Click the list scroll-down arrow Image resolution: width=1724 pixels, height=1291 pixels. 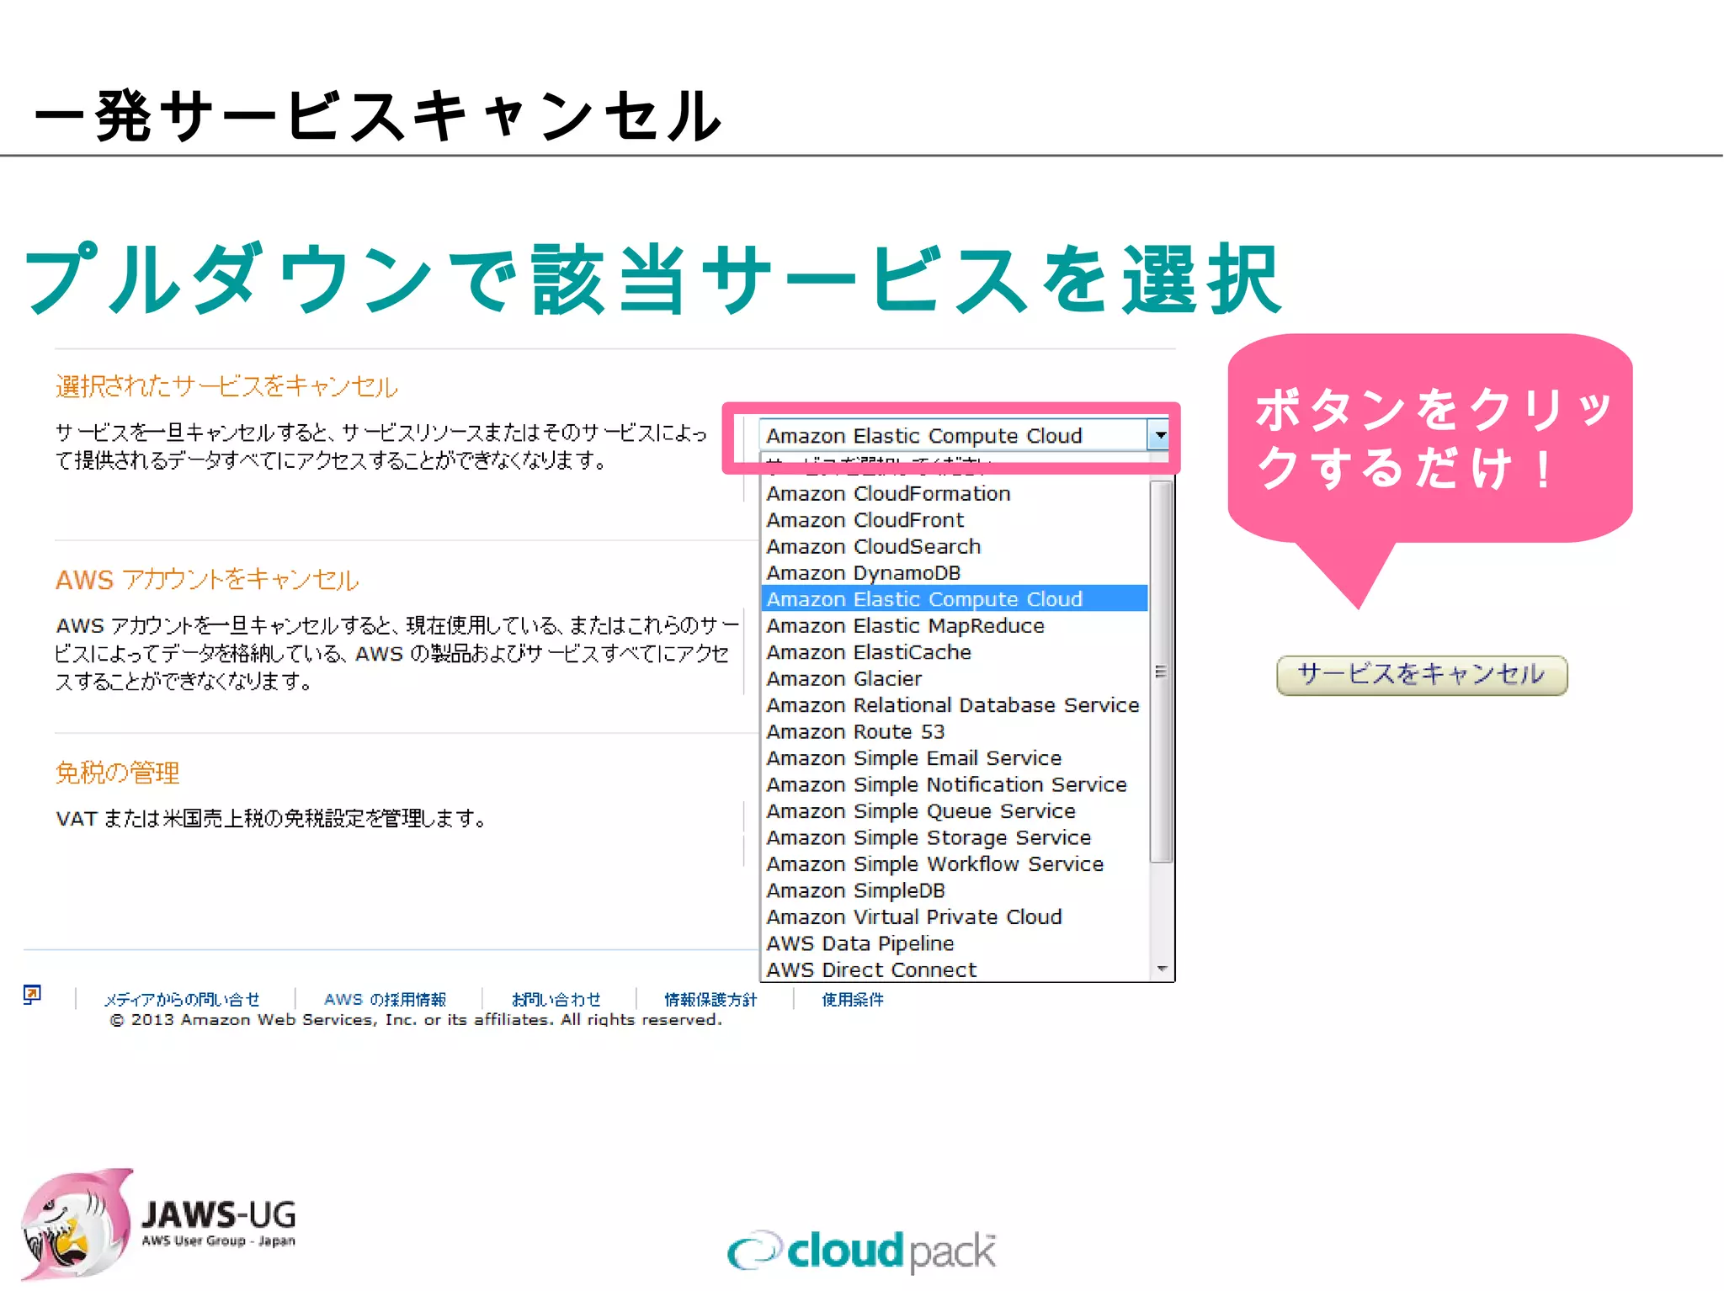click(1162, 970)
